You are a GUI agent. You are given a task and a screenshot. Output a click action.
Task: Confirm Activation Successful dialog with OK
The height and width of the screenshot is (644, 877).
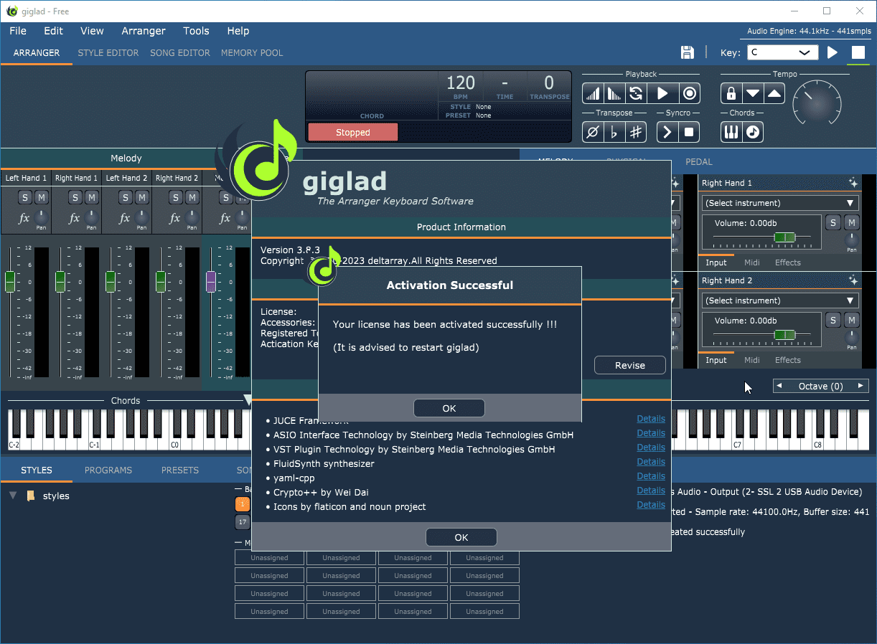pyautogui.click(x=449, y=408)
